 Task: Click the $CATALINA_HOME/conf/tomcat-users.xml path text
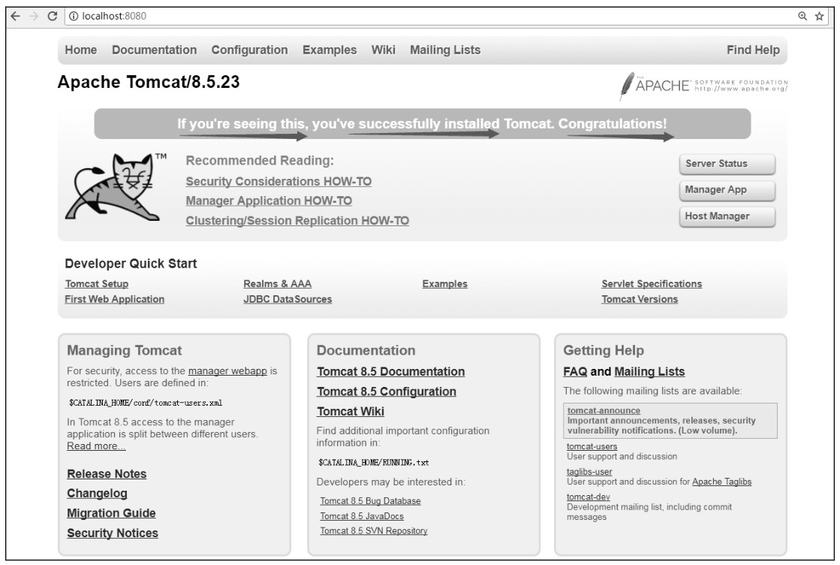[145, 403]
